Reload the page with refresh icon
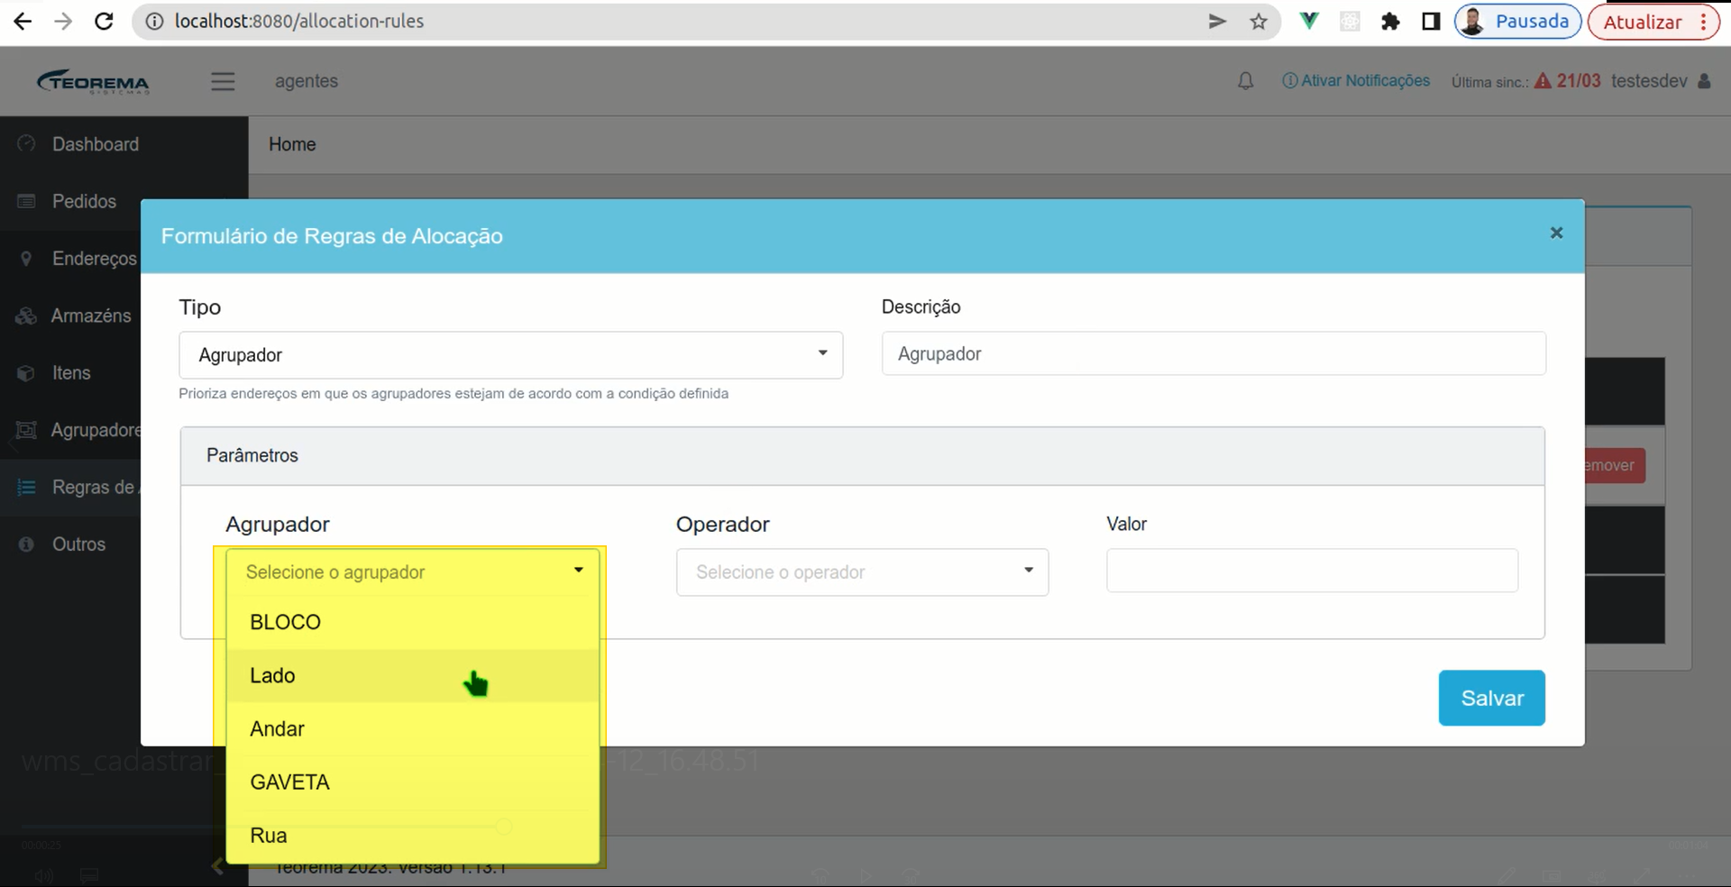Image resolution: width=1731 pixels, height=887 pixels. pyautogui.click(x=104, y=21)
